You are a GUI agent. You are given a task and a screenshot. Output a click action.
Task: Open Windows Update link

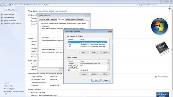9,89
